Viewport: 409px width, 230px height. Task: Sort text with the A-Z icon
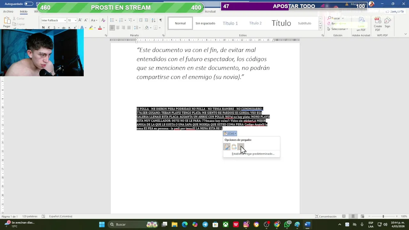click(153, 20)
